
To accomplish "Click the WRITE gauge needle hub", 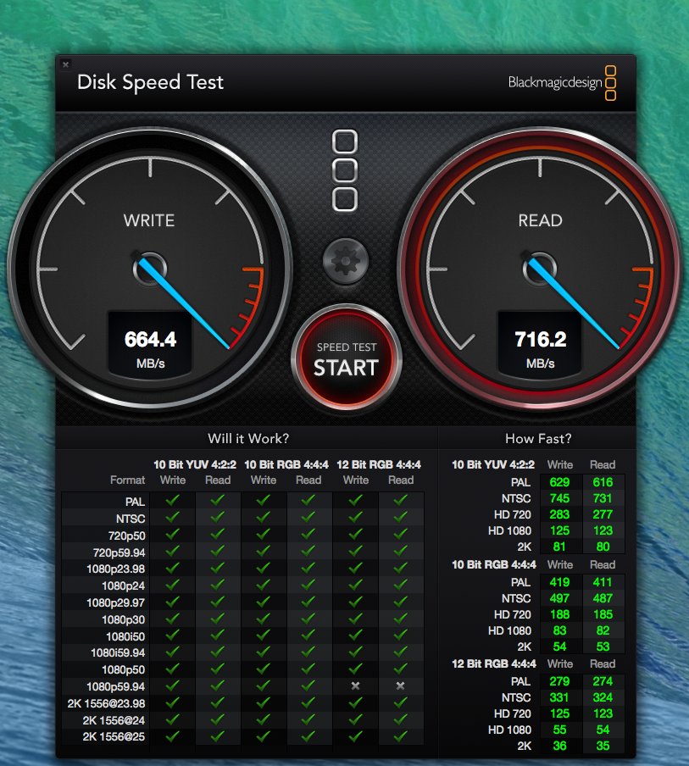I will (x=150, y=269).
